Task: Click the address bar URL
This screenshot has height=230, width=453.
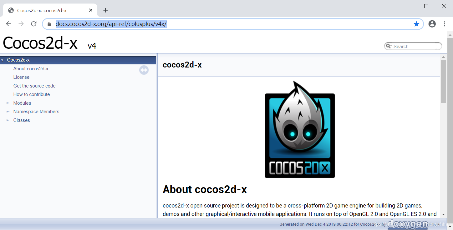Action: 111,24
